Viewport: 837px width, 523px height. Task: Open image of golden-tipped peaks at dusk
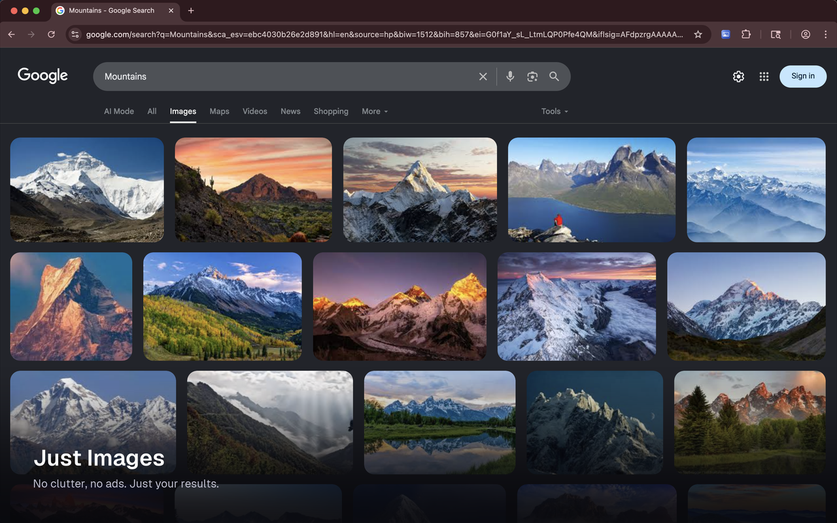tap(400, 307)
